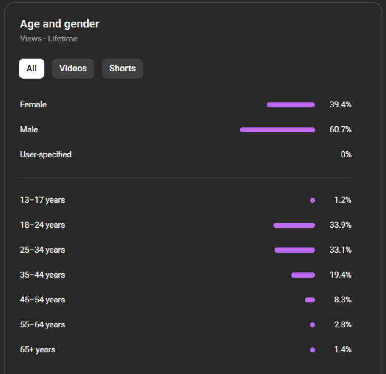Click the 0% value for User-specified
The image size is (386, 374).
click(x=346, y=154)
